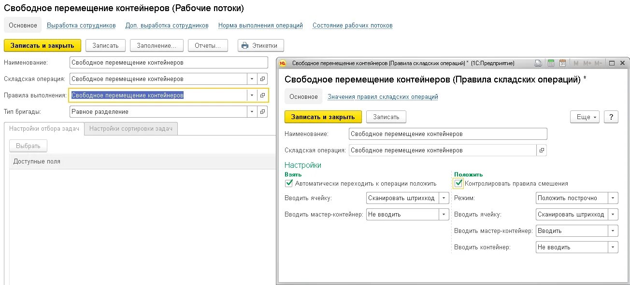Open record icon next to Тип бригады field
This screenshot has height=285, width=630.
pos(262,112)
